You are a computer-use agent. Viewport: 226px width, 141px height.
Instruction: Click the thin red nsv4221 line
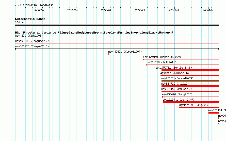(117, 38)
